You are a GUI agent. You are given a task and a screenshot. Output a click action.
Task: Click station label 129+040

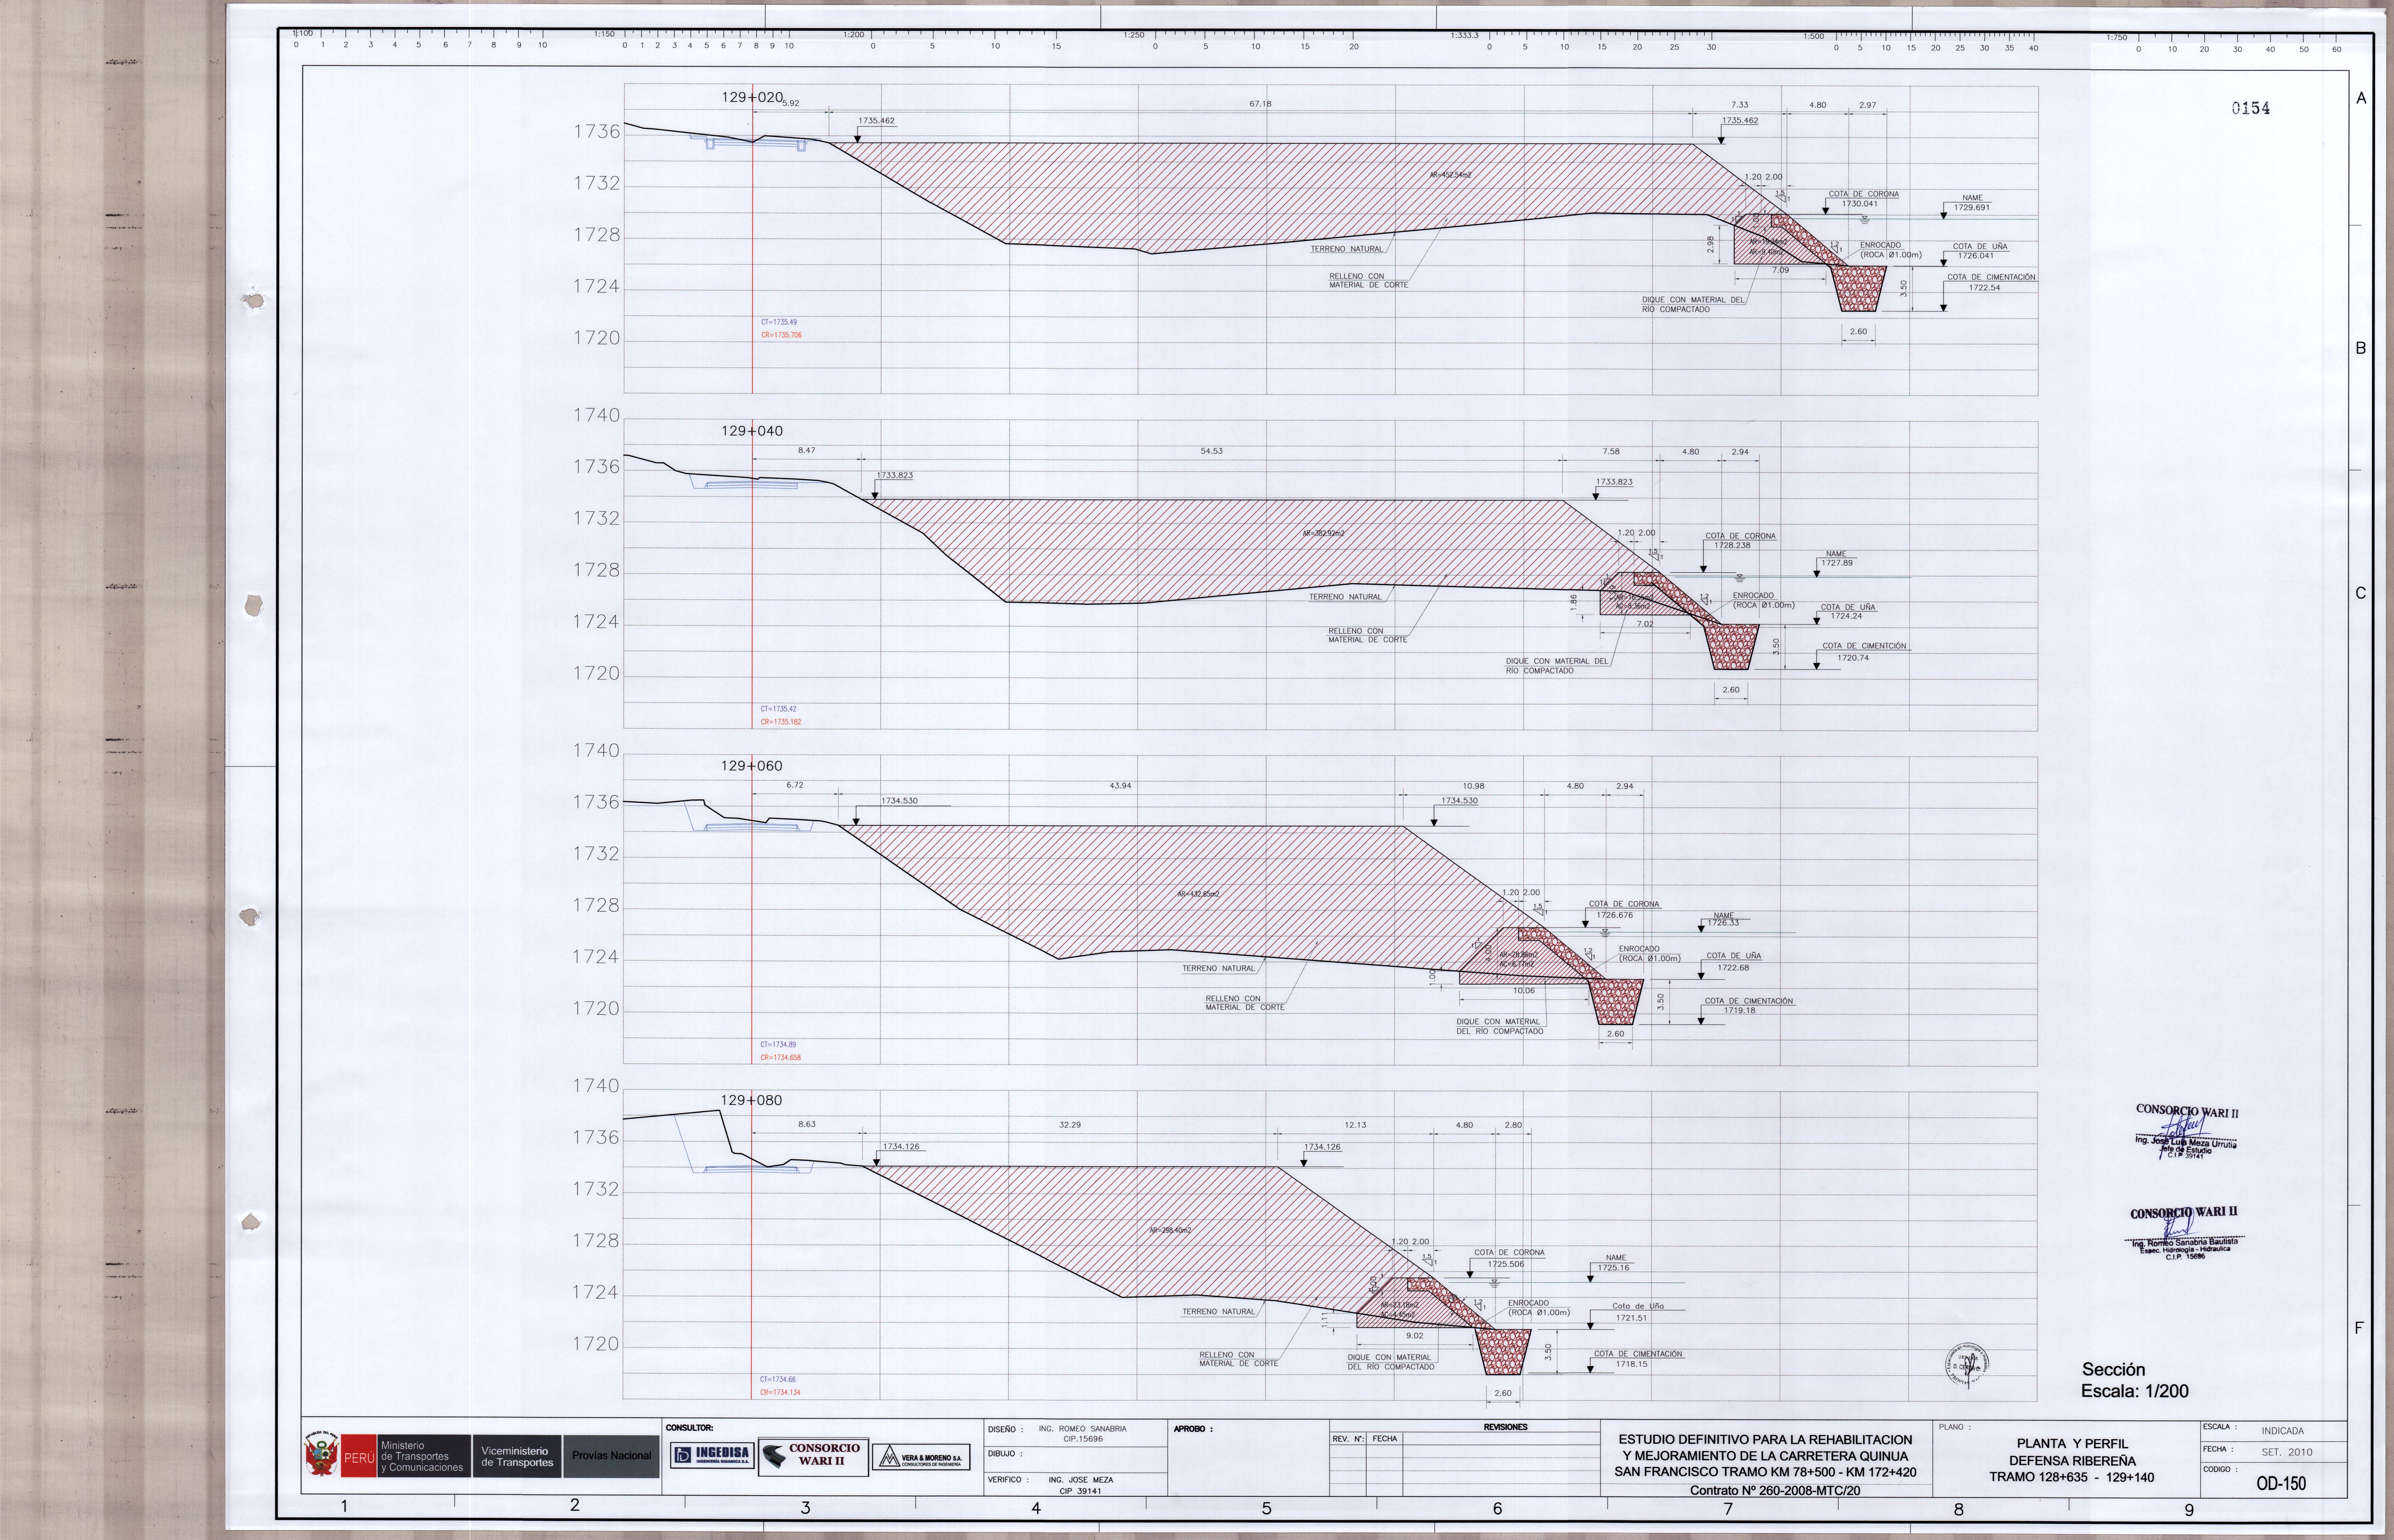pos(752,431)
